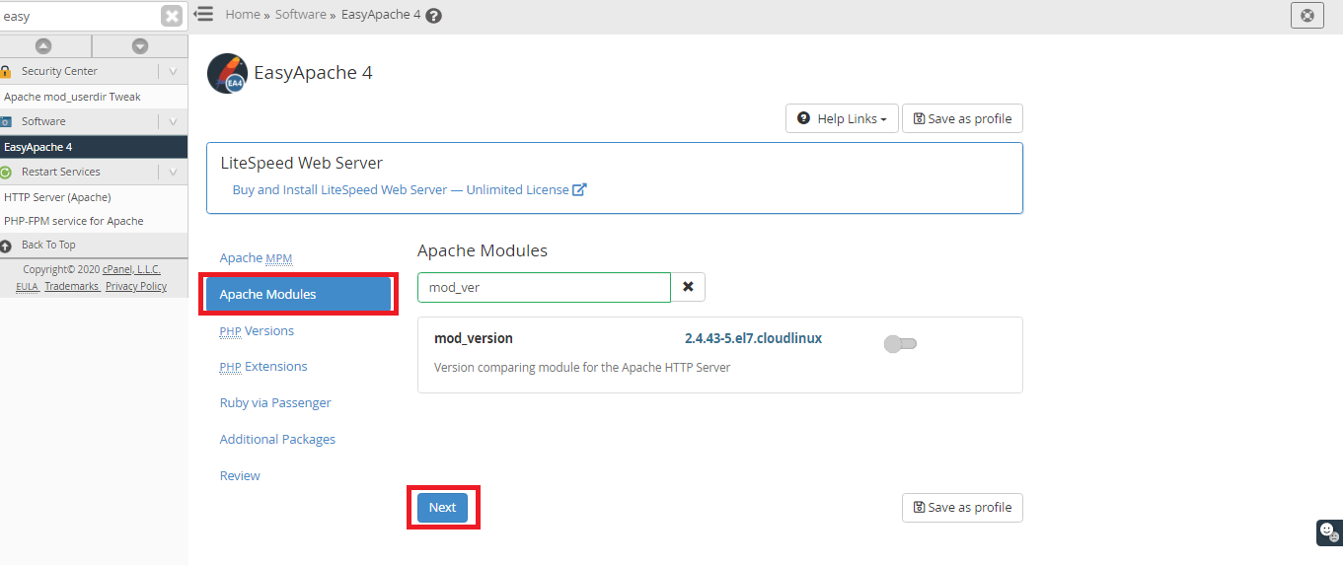Clear the sidebar search field with X icon
Viewport: 1343px width, 565px height.
click(172, 16)
